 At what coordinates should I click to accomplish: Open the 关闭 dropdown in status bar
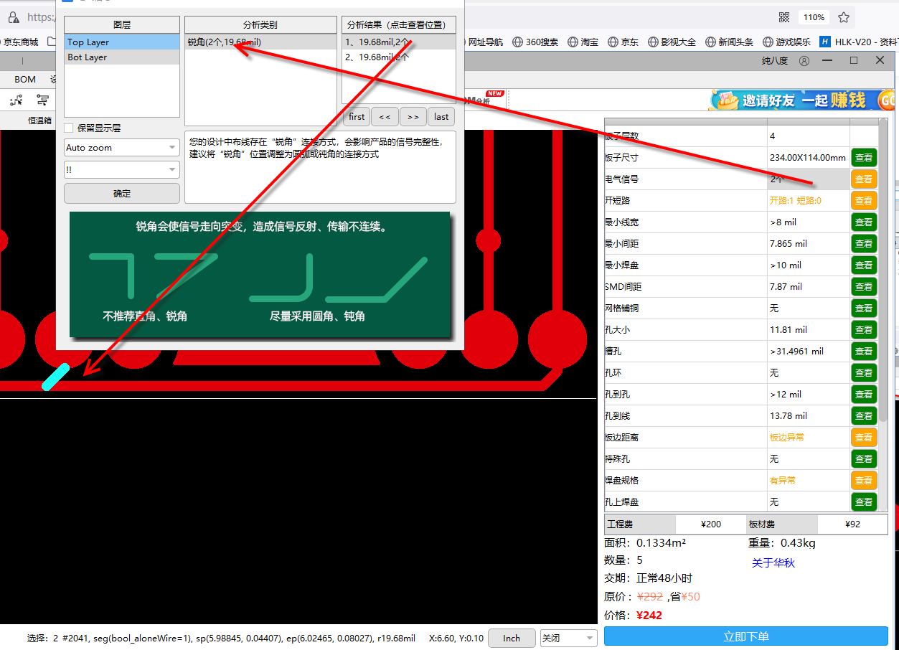coord(569,638)
